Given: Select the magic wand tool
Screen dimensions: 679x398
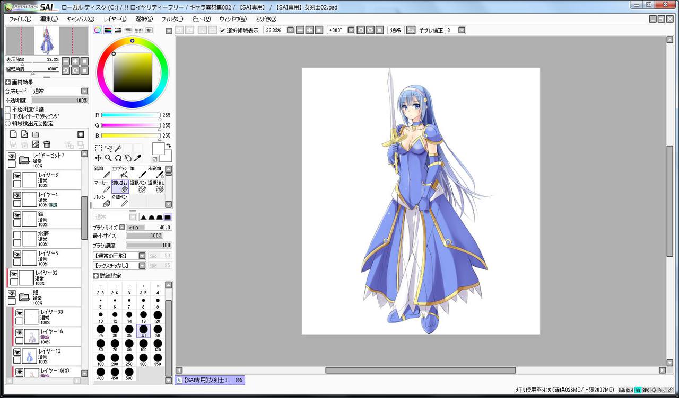Looking at the screenshot, I should click(118, 148).
